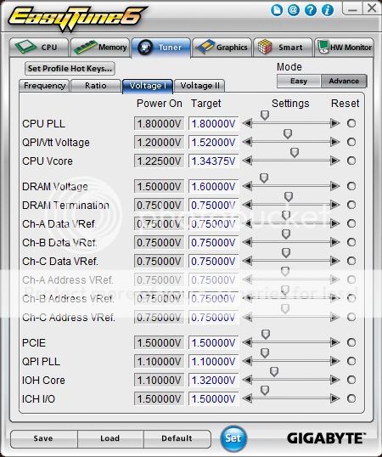Open the CPU tab
The height and width of the screenshot is (457, 382).
pos(39,48)
